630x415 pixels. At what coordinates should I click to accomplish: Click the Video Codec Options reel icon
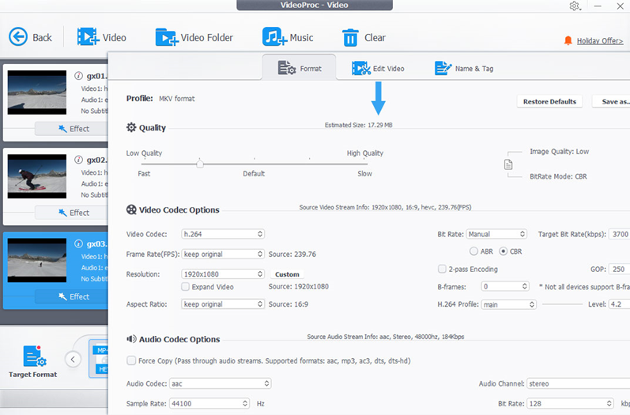pos(131,209)
